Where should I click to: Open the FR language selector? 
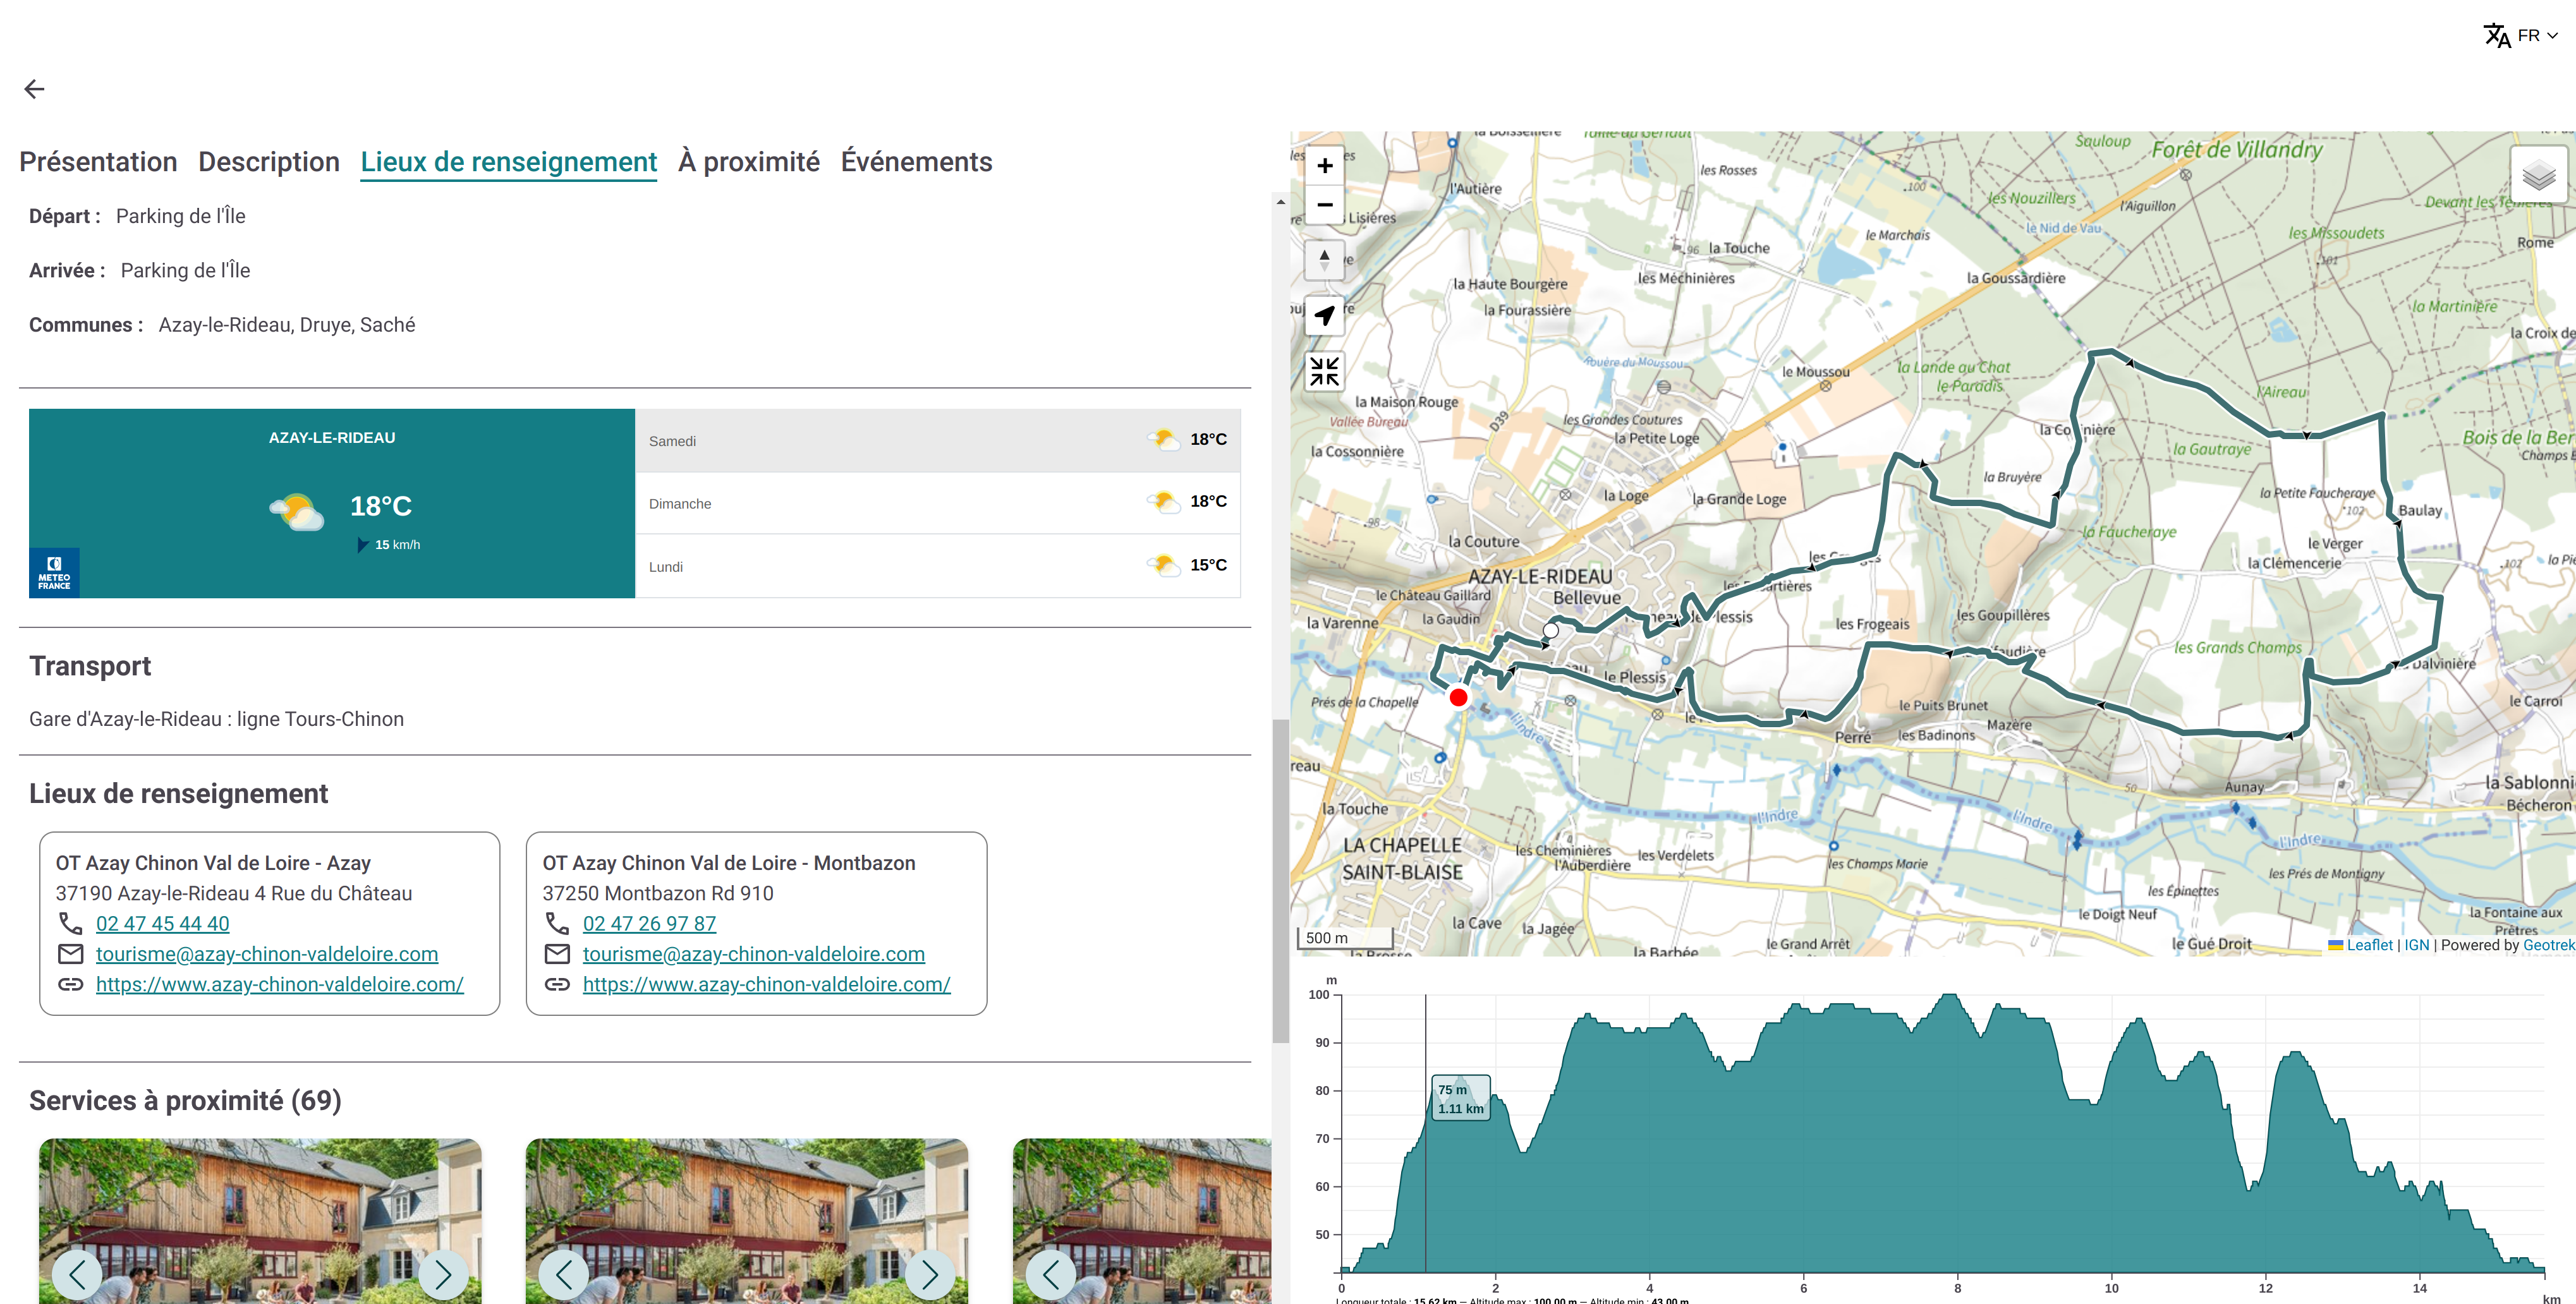[2521, 36]
